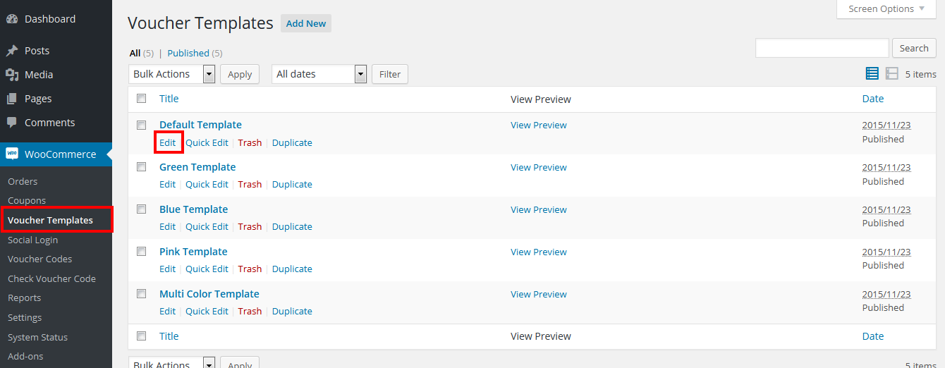Check the Default Template checkbox
The height and width of the screenshot is (368, 945).
coord(141,125)
